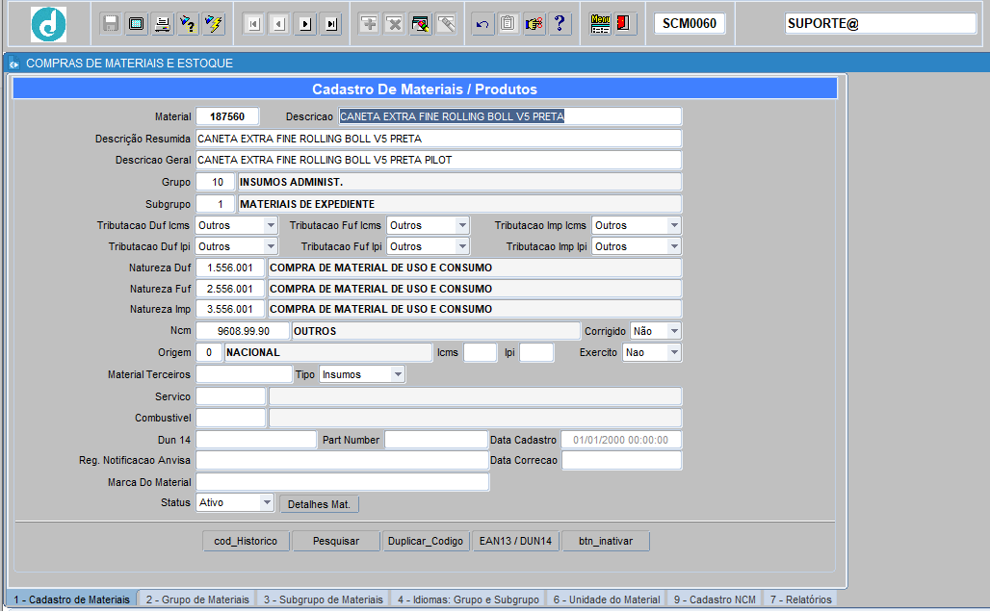The height and width of the screenshot is (612, 990).
Task: Click the Subgrupo code field
Action: (216, 204)
